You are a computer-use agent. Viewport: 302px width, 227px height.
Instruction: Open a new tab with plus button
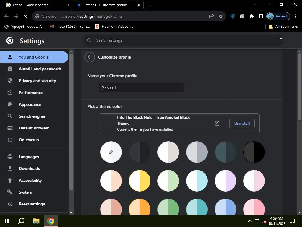pyautogui.click(x=150, y=5)
